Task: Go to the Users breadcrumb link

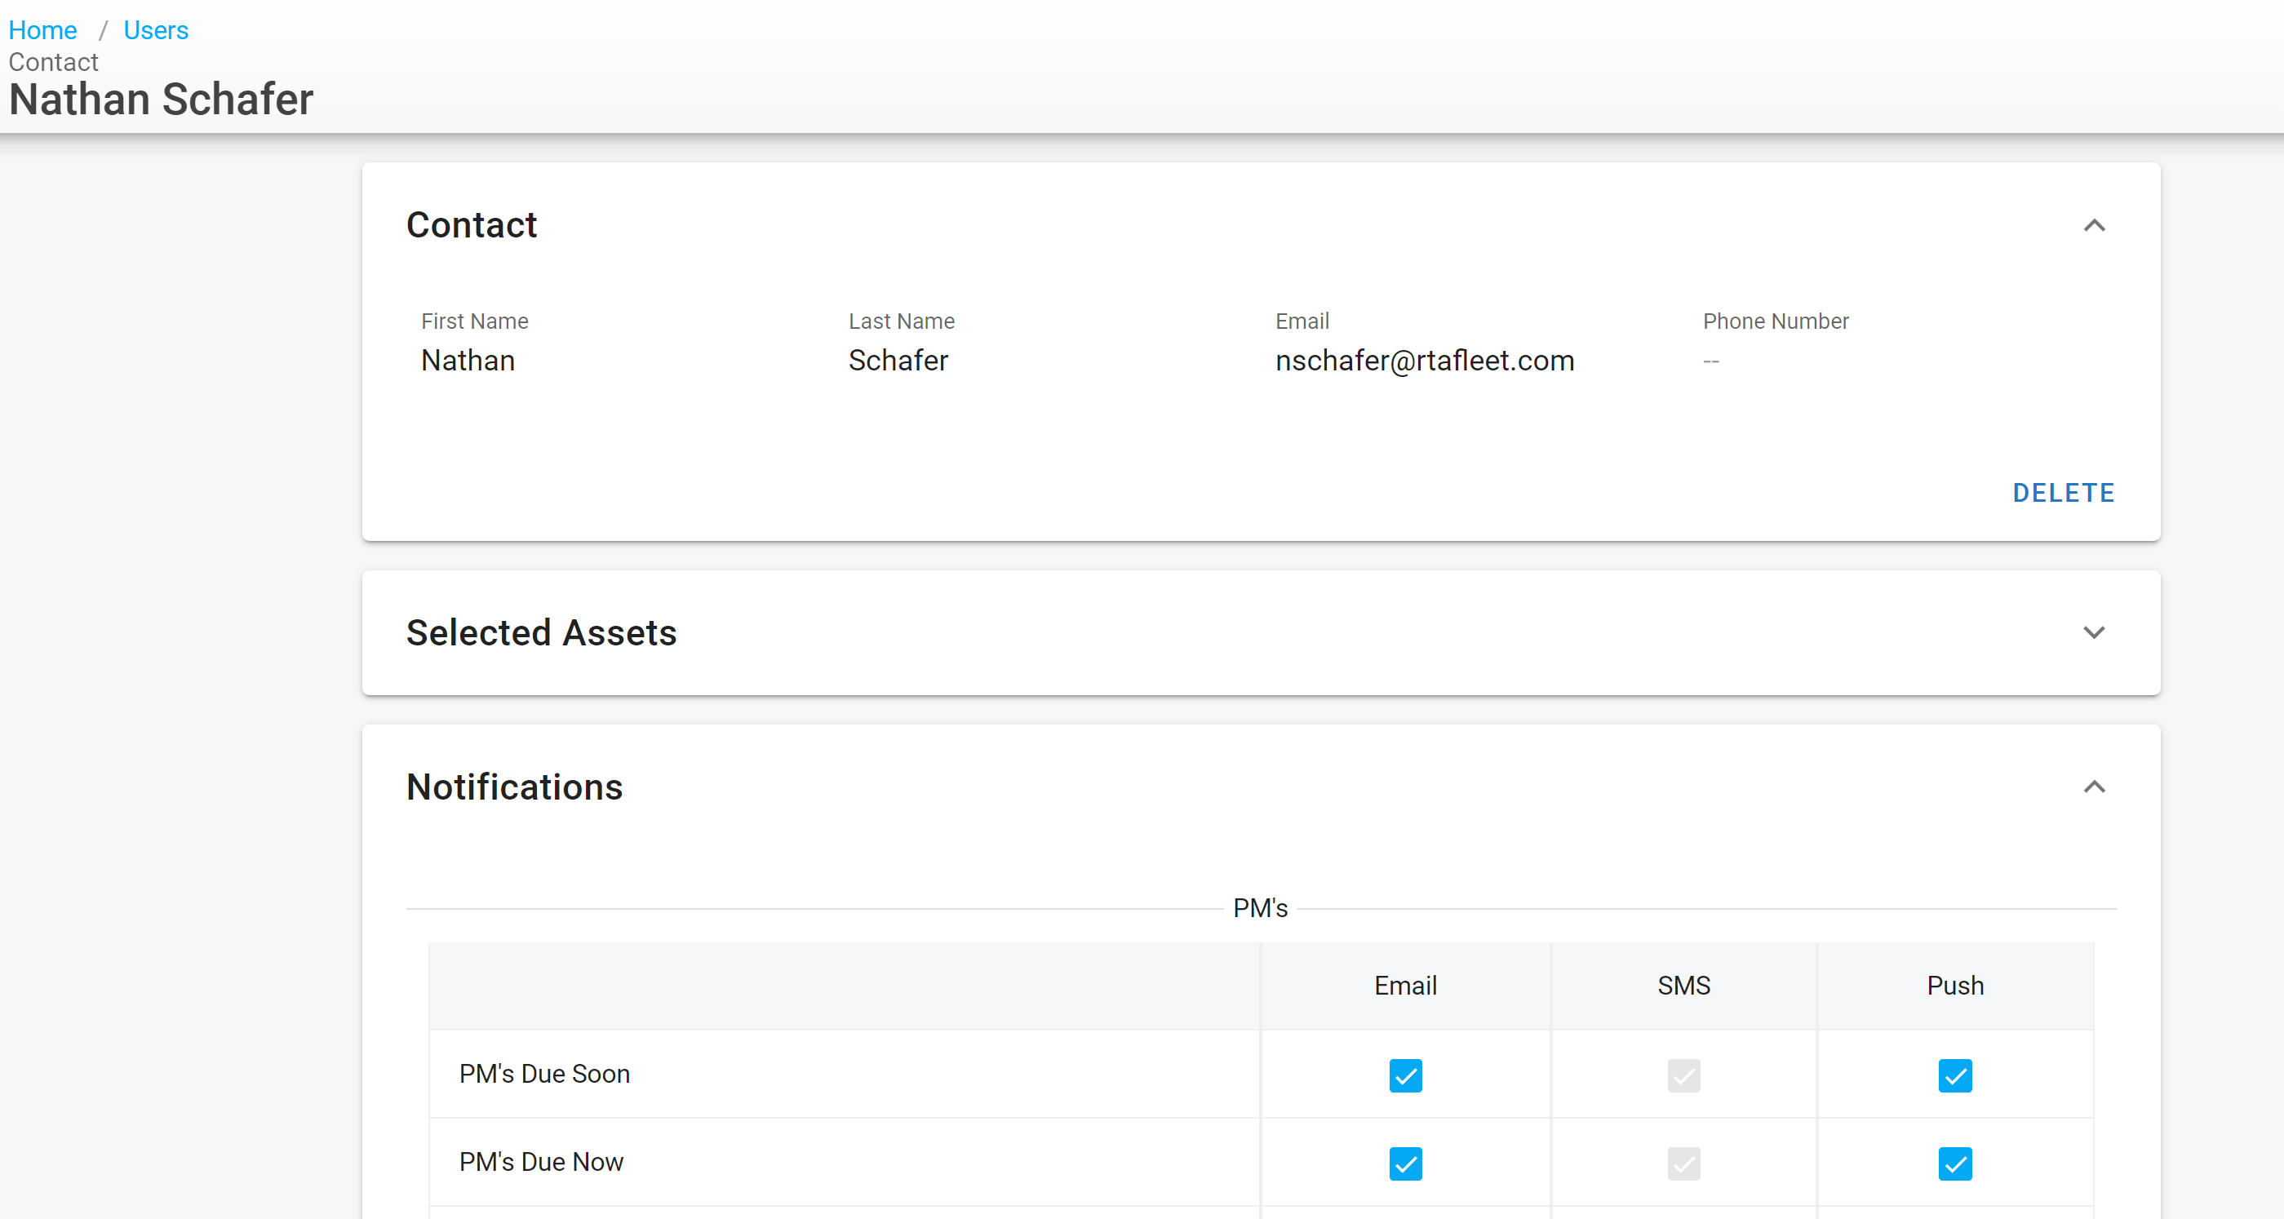Action: click(156, 30)
